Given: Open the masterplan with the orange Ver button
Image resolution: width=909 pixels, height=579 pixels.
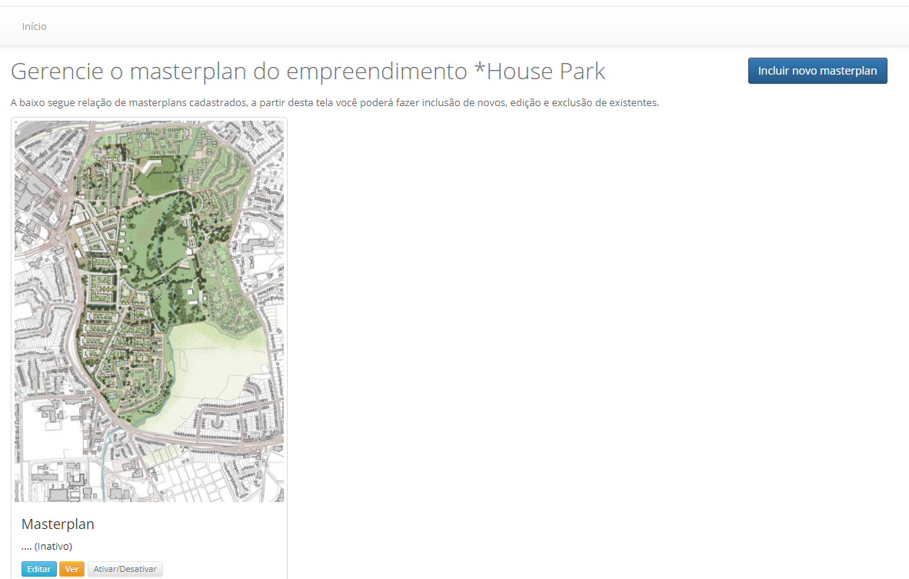Looking at the screenshot, I should click(72, 569).
